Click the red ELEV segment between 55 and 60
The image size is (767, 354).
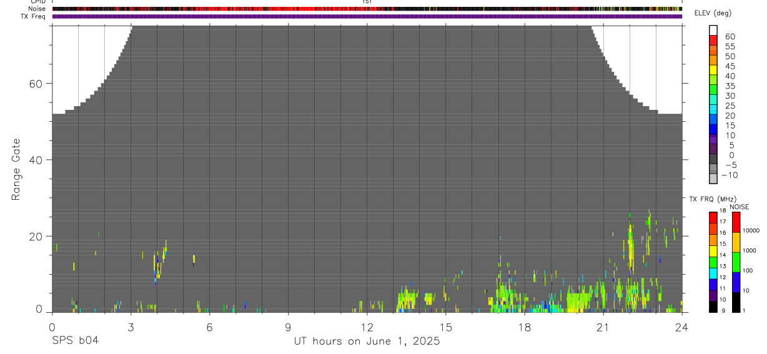[x=713, y=39]
